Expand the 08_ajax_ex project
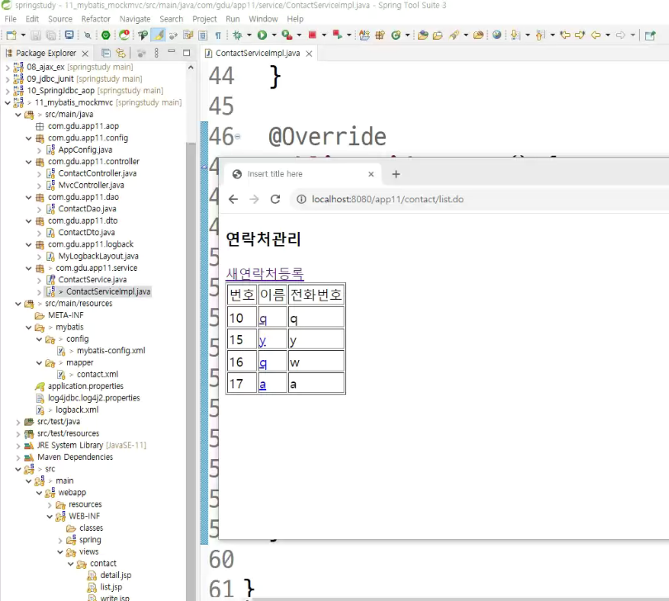Viewport: 669px width, 601px height. click(7, 67)
